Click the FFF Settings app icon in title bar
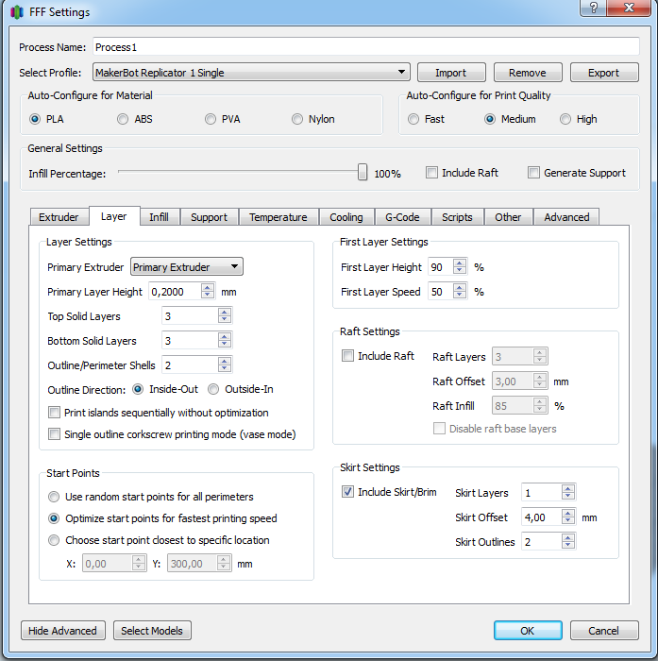This screenshot has height=661, width=658. click(16, 12)
